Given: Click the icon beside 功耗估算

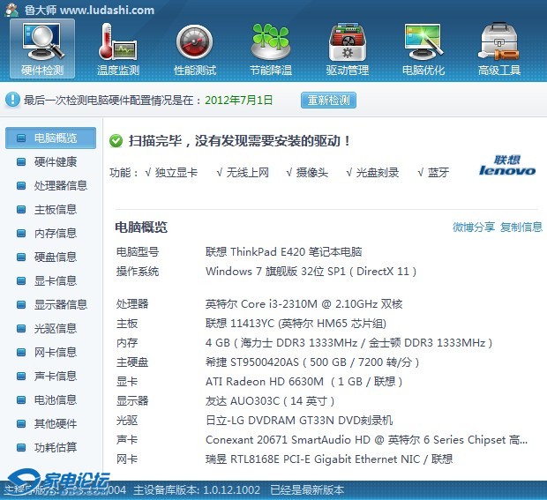Looking at the screenshot, I should click(x=21, y=447).
